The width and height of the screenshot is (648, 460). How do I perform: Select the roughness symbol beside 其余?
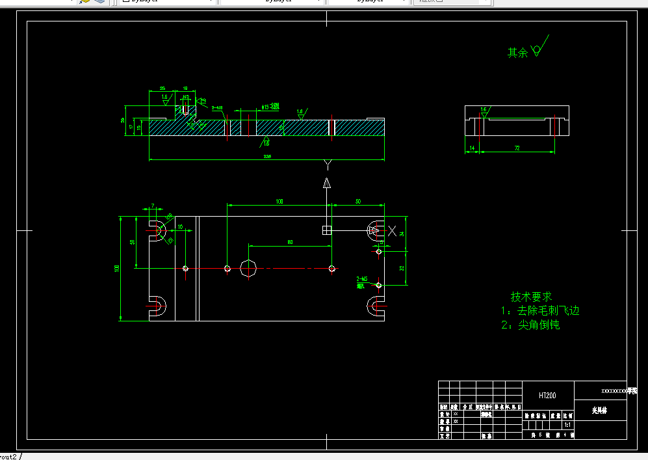pyautogui.click(x=539, y=46)
